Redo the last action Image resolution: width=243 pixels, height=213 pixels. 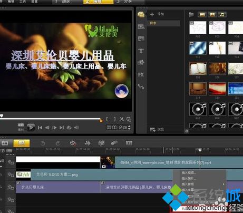click(x=58, y=143)
